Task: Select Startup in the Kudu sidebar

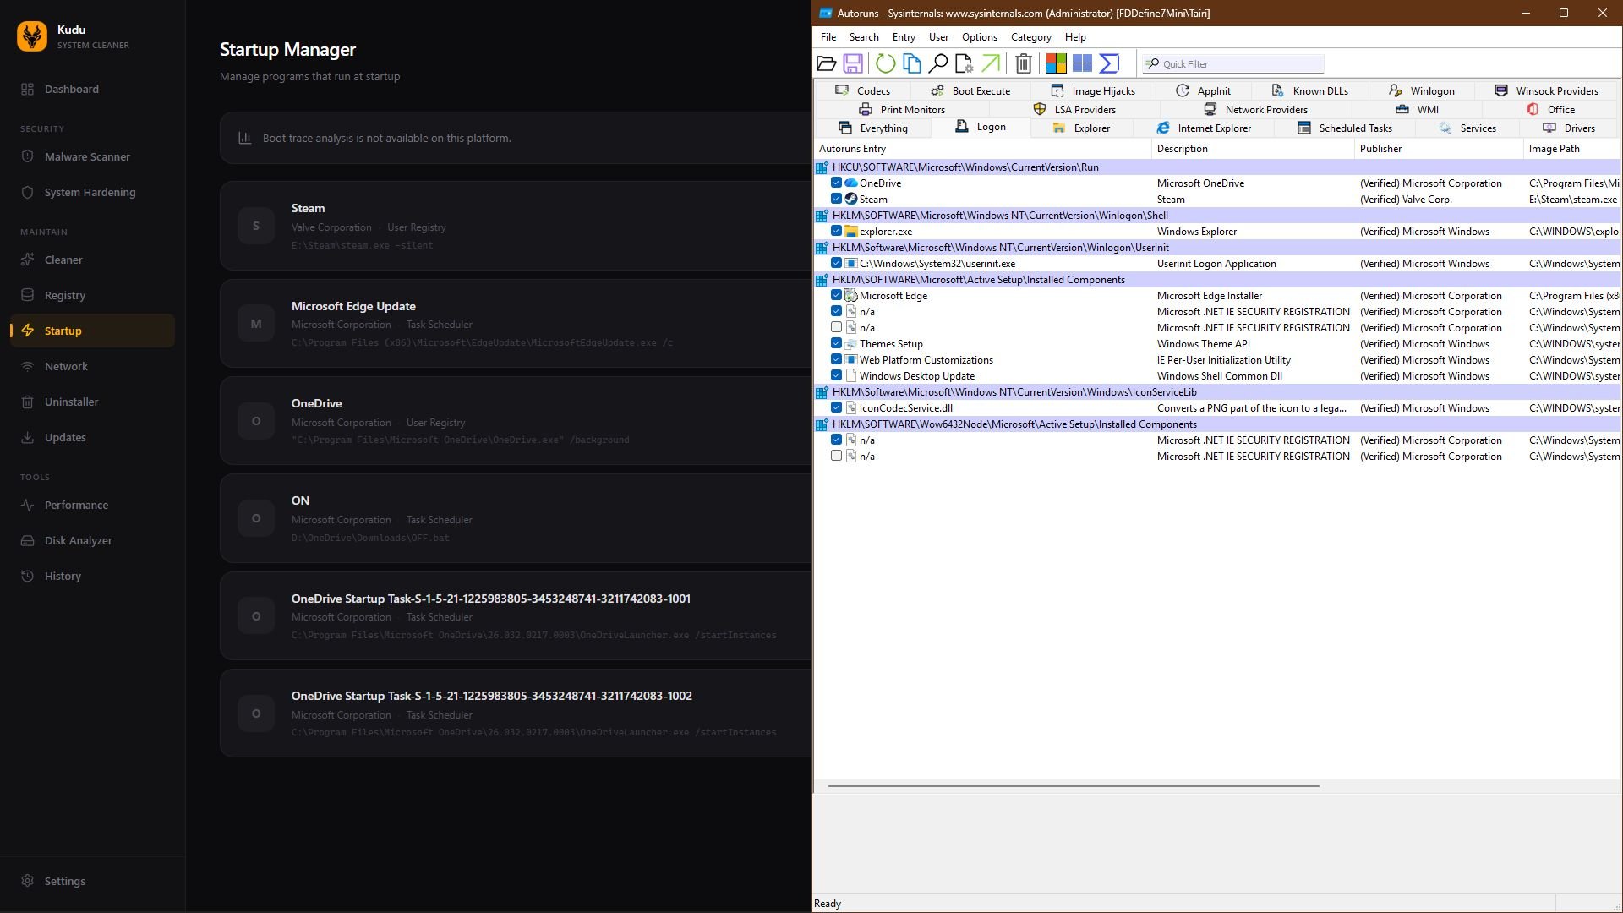Action: (93, 331)
